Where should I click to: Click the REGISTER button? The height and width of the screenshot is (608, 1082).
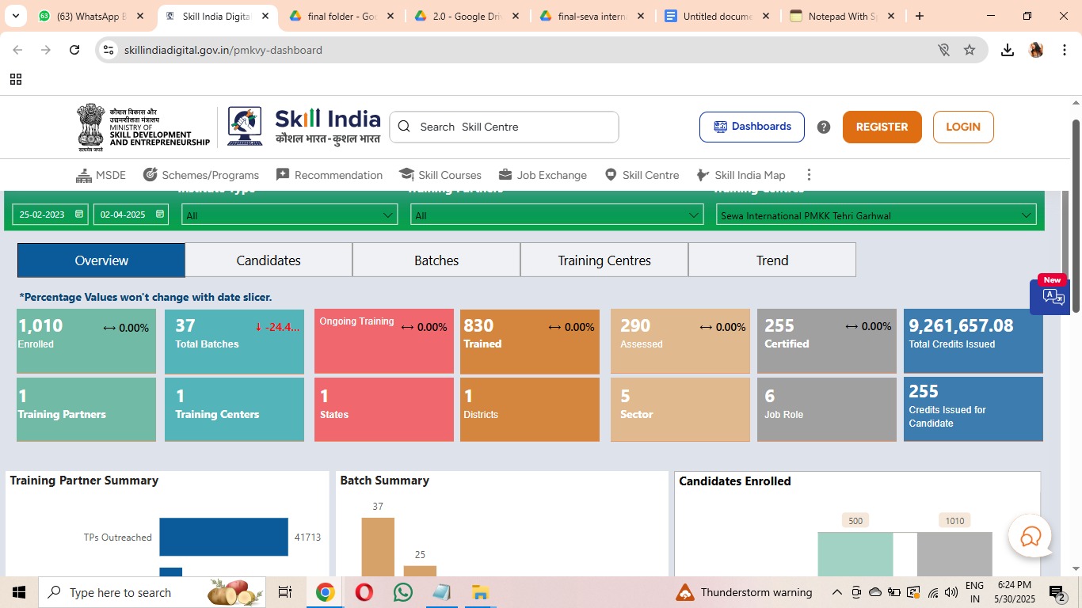tap(882, 127)
